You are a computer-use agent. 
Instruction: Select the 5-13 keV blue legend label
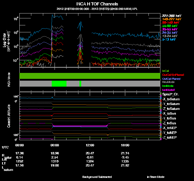pos(169,39)
